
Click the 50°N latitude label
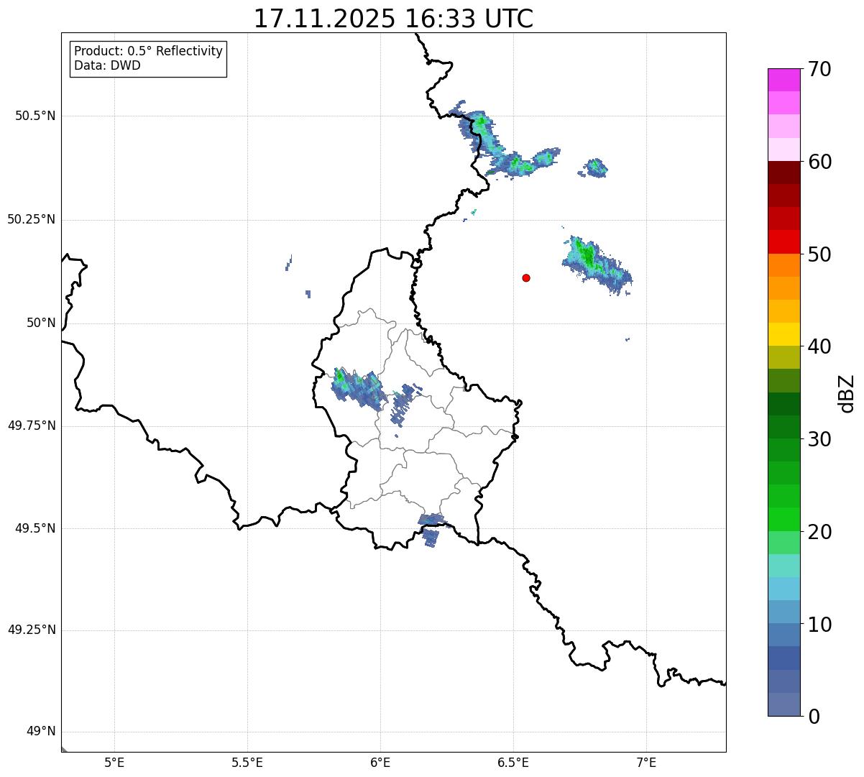click(x=41, y=323)
